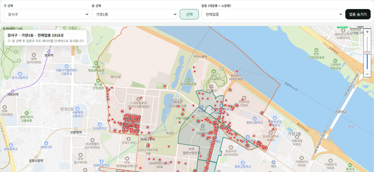Click the 마곡나들목 label
This screenshot has height=172, width=374.
pyautogui.click(x=200, y=56)
